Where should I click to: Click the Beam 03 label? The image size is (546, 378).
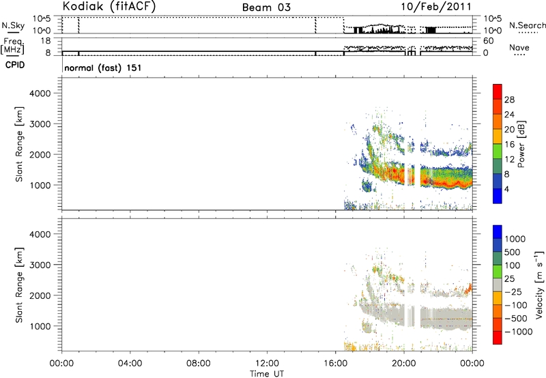click(266, 8)
